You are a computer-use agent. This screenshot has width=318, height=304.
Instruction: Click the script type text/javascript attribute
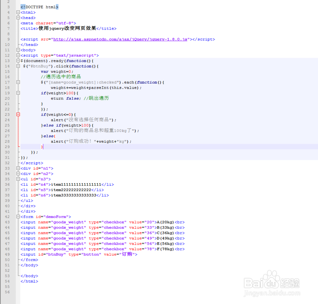tap(69, 55)
